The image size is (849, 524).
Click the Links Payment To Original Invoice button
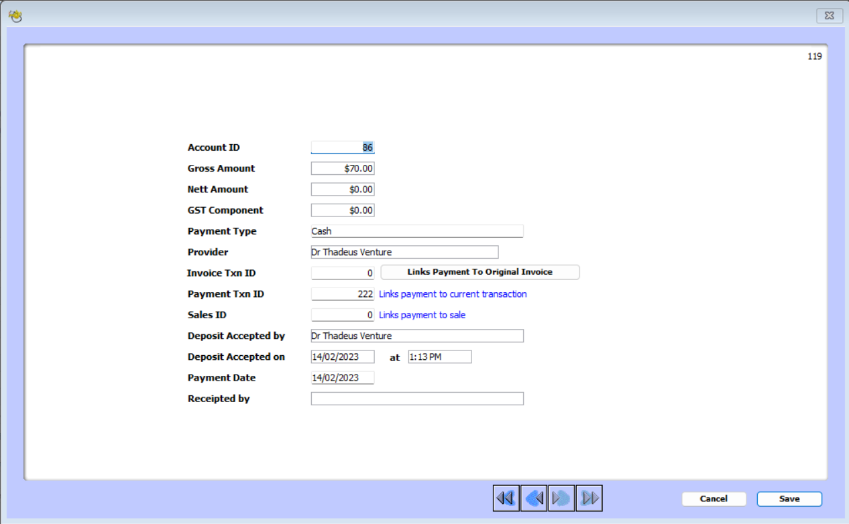tap(479, 272)
